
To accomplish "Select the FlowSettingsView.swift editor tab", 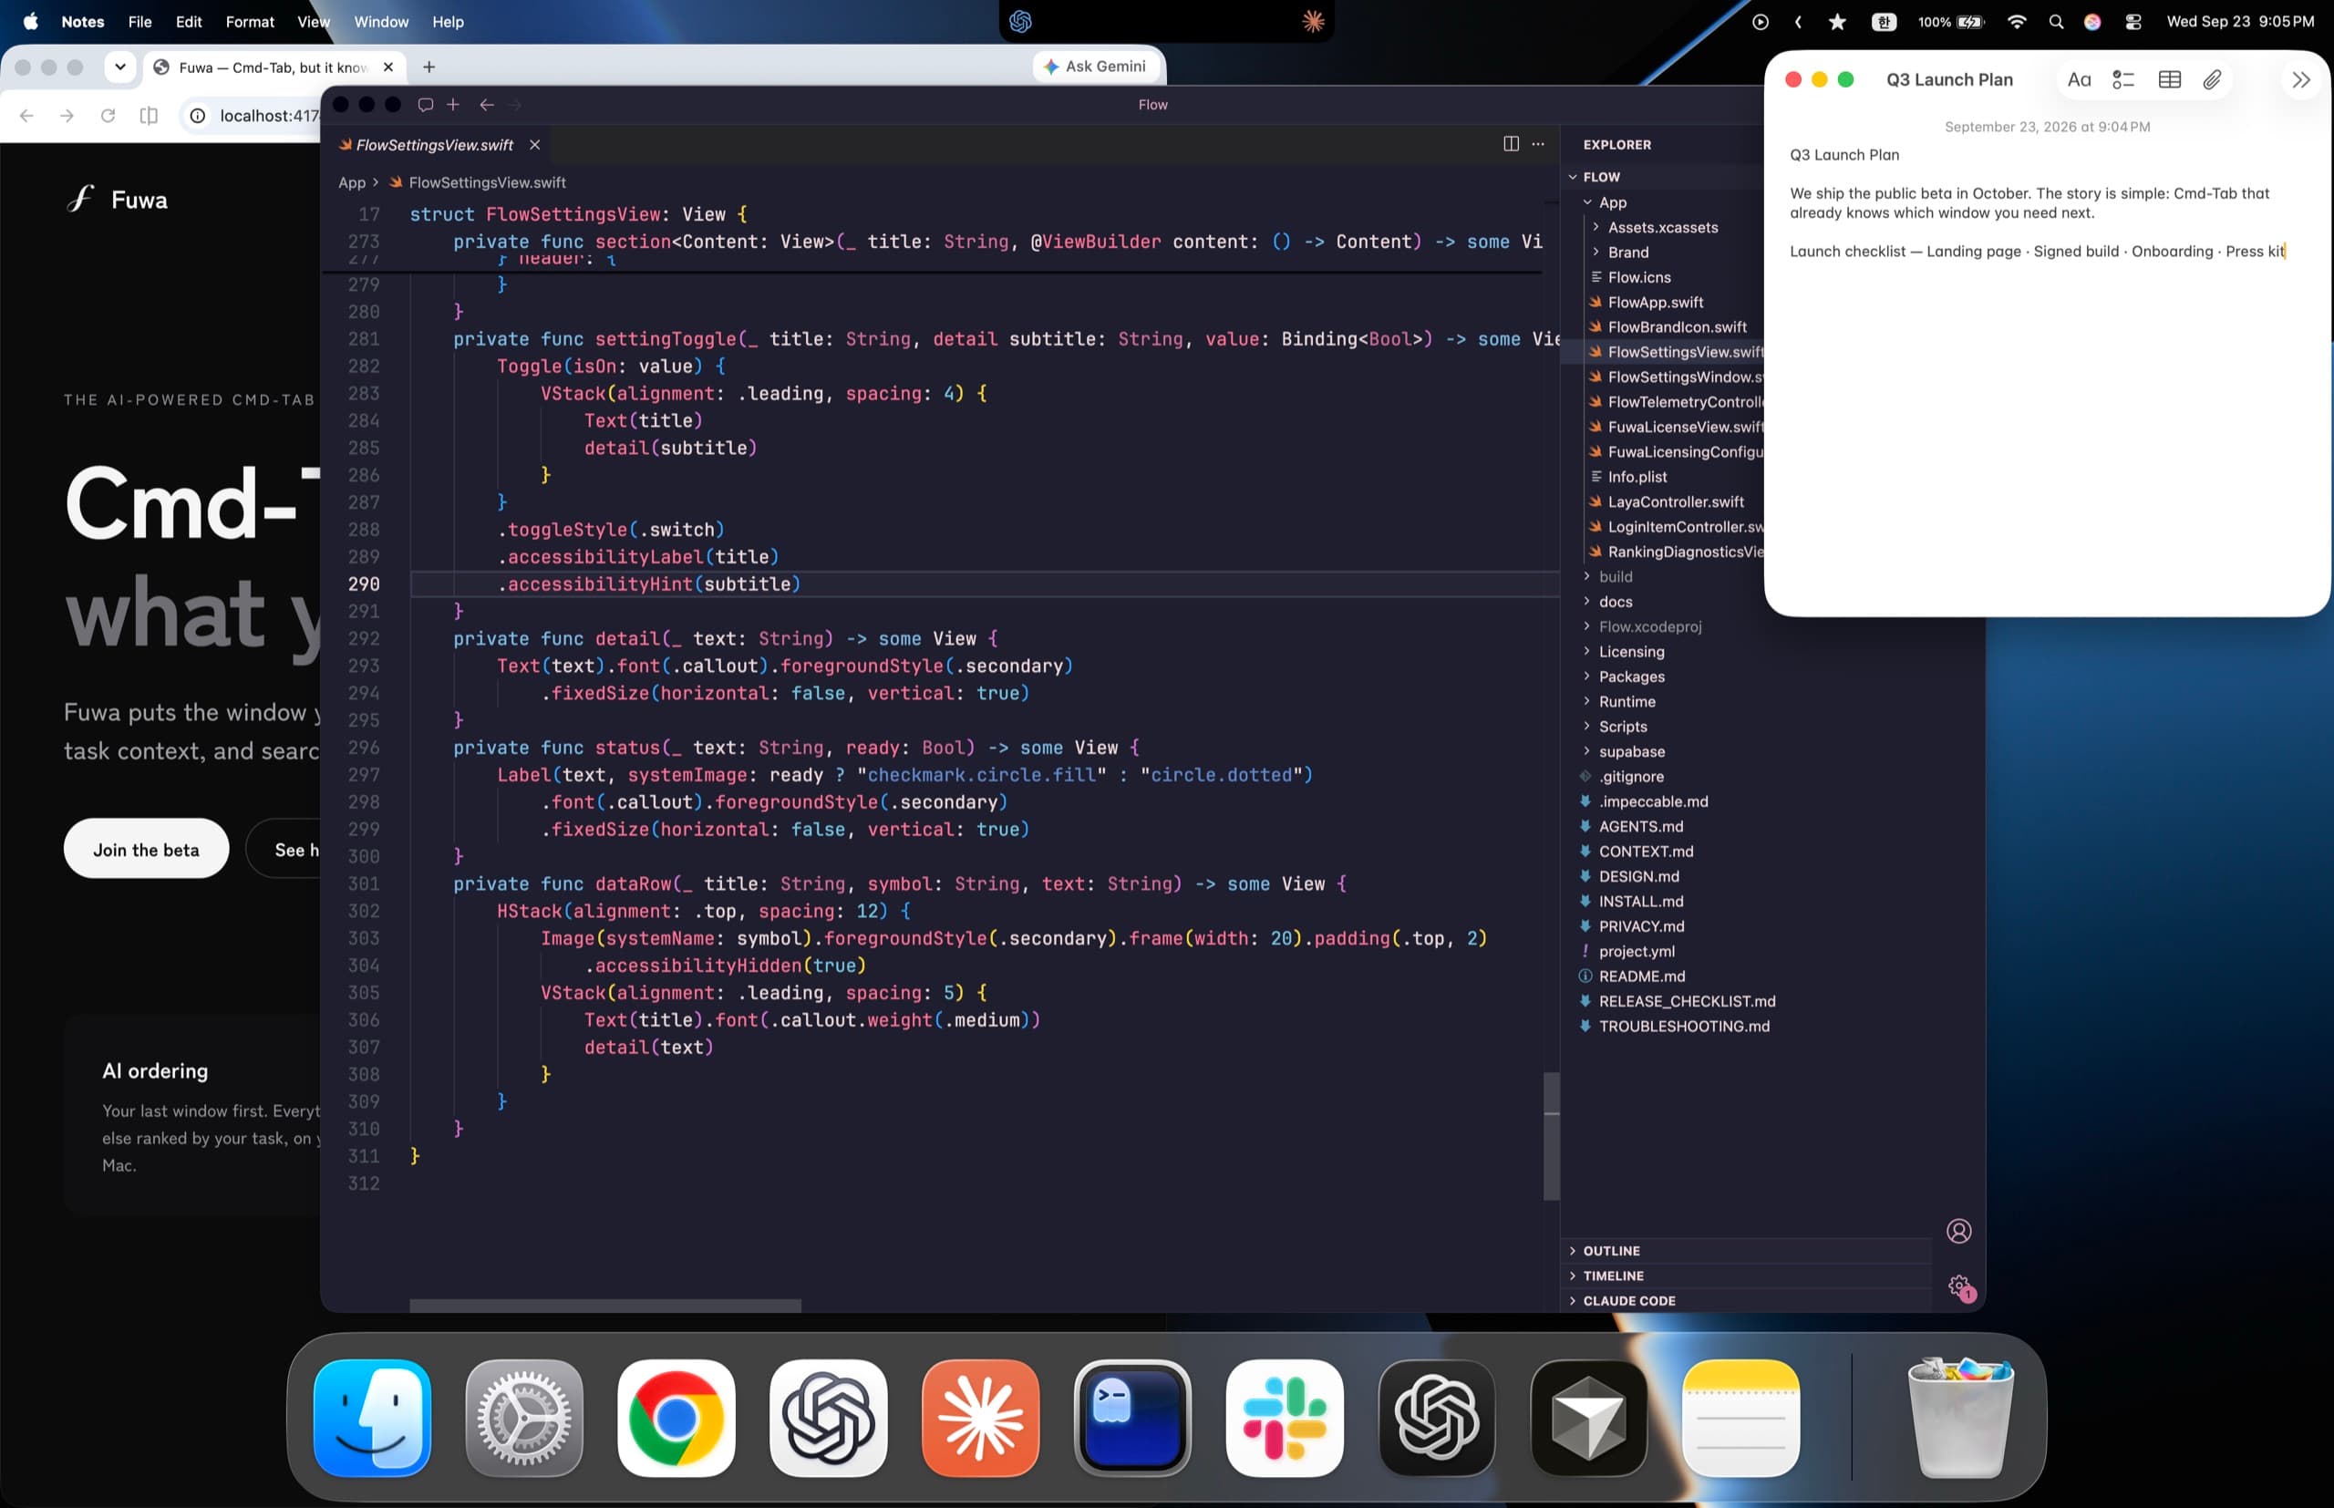I will tap(435, 145).
